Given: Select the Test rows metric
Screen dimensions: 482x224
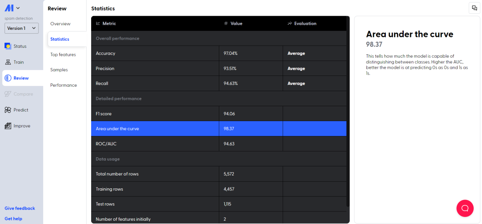Looking at the screenshot, I should (x=219, y=204).
